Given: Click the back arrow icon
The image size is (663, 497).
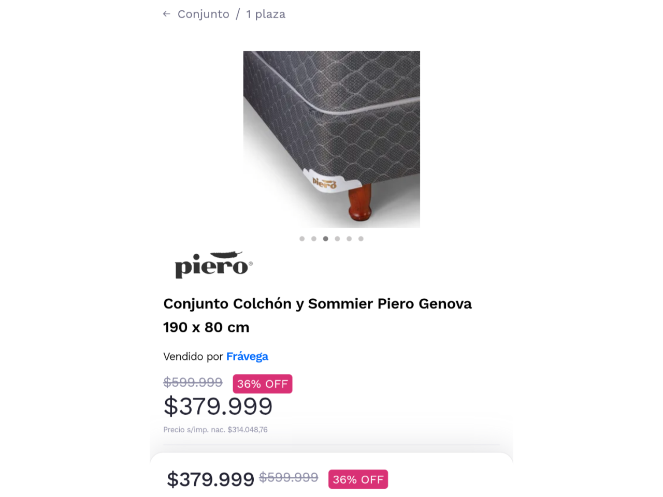Looking at the screenshot, I should pyautogui.click(x=166, y=14).
